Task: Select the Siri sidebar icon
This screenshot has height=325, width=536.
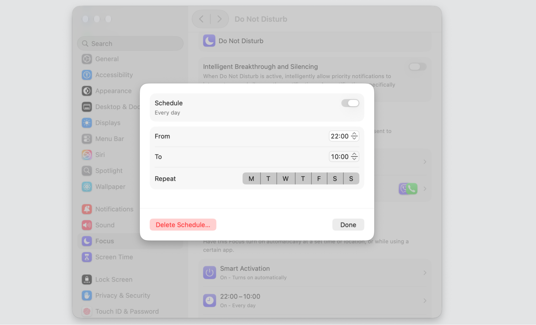Action: pyautogui.click(x=87, y=155)
